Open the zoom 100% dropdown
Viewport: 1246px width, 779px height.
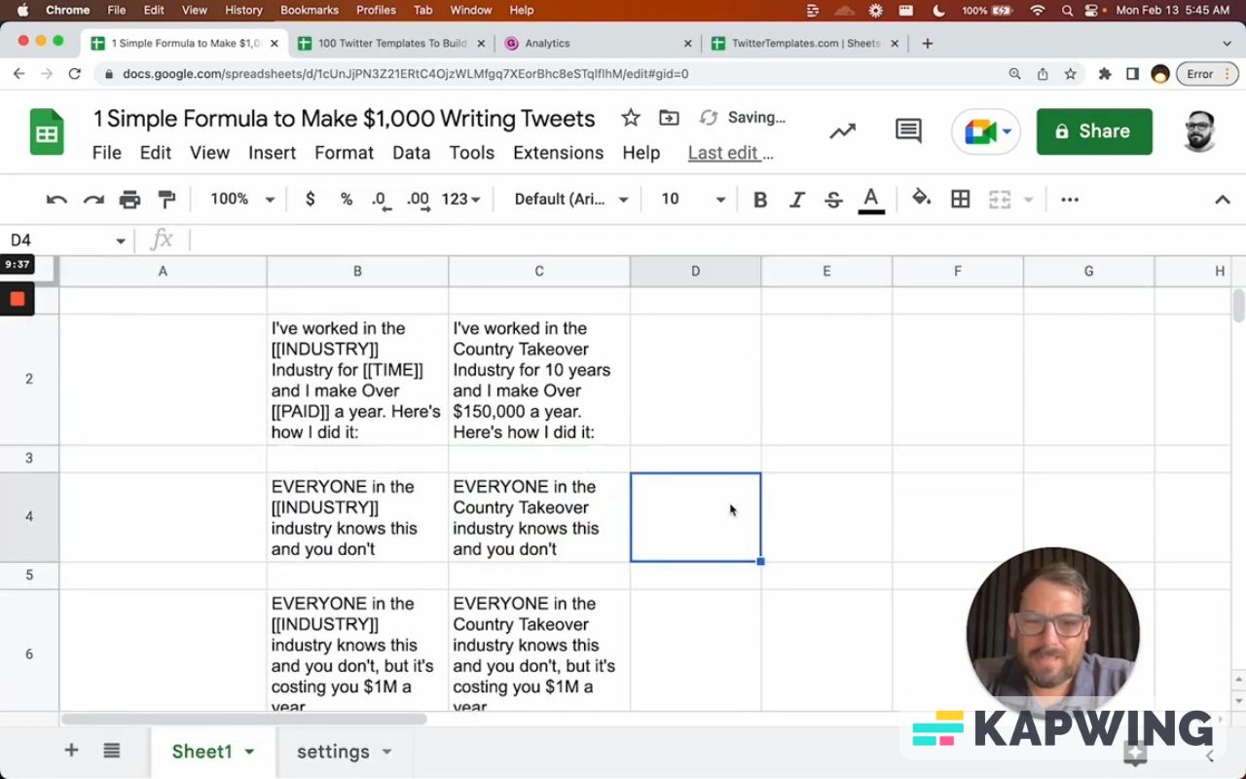tap(242, 199)
